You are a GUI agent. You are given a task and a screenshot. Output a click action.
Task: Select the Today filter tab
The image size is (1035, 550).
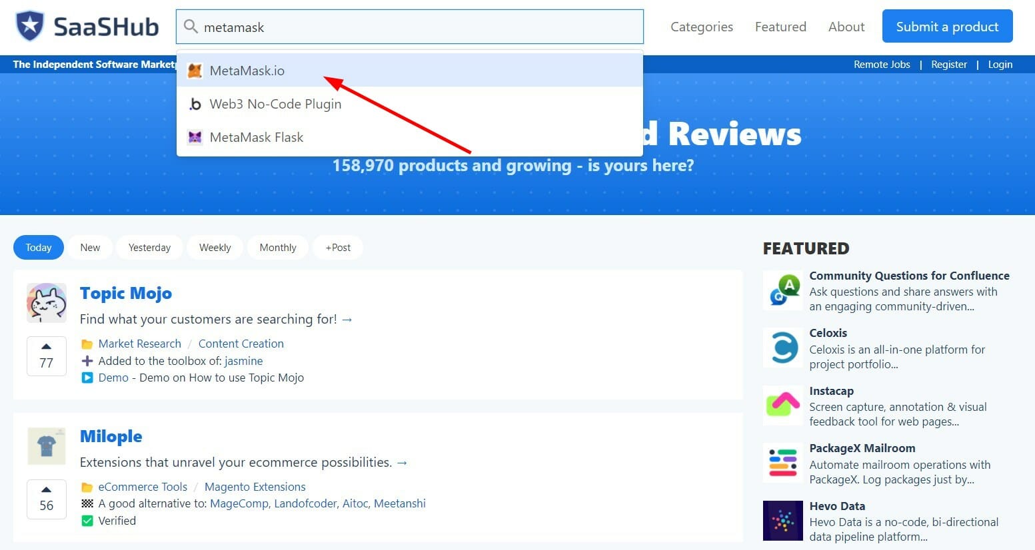[39, 248]
